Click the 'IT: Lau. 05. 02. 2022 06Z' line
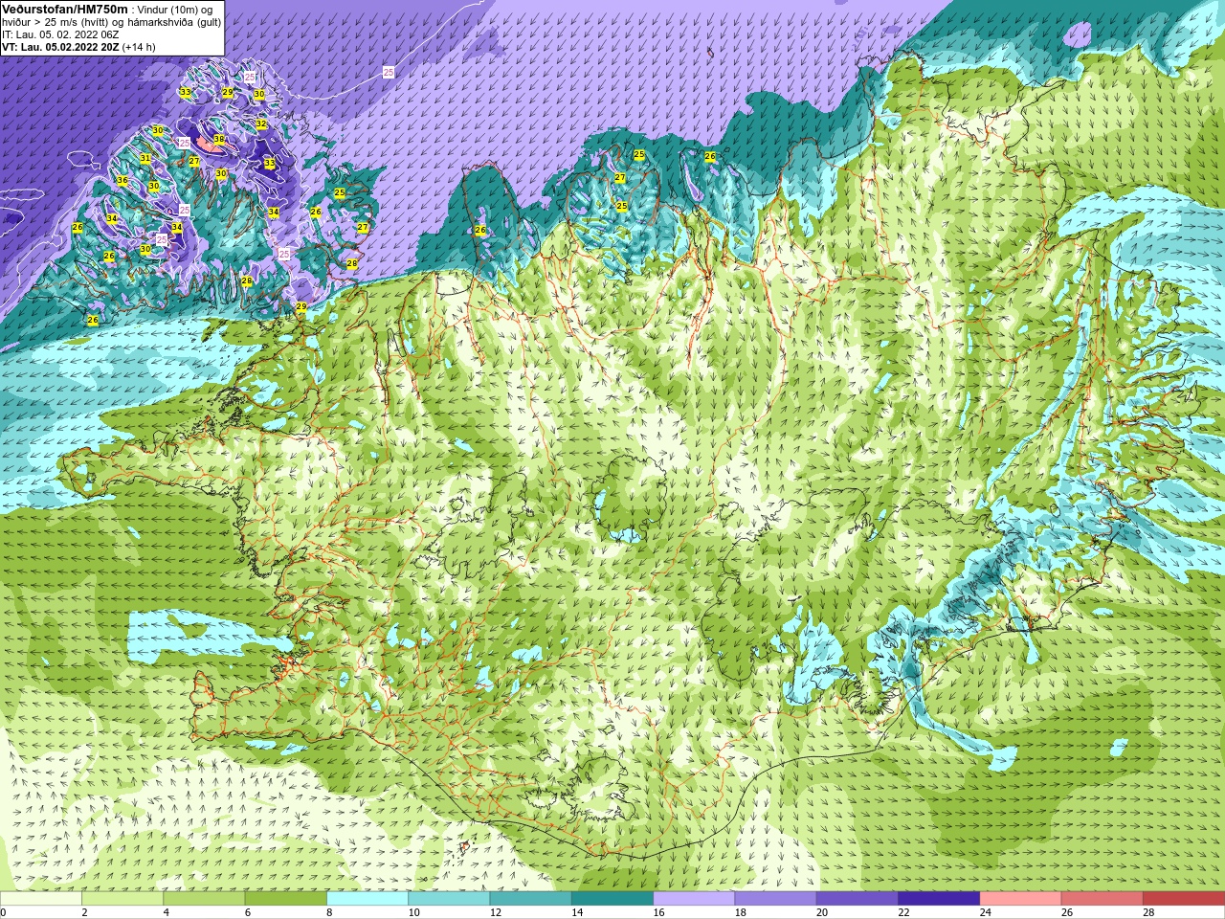This screenshot has width=1225, height=919. (60, 34)
